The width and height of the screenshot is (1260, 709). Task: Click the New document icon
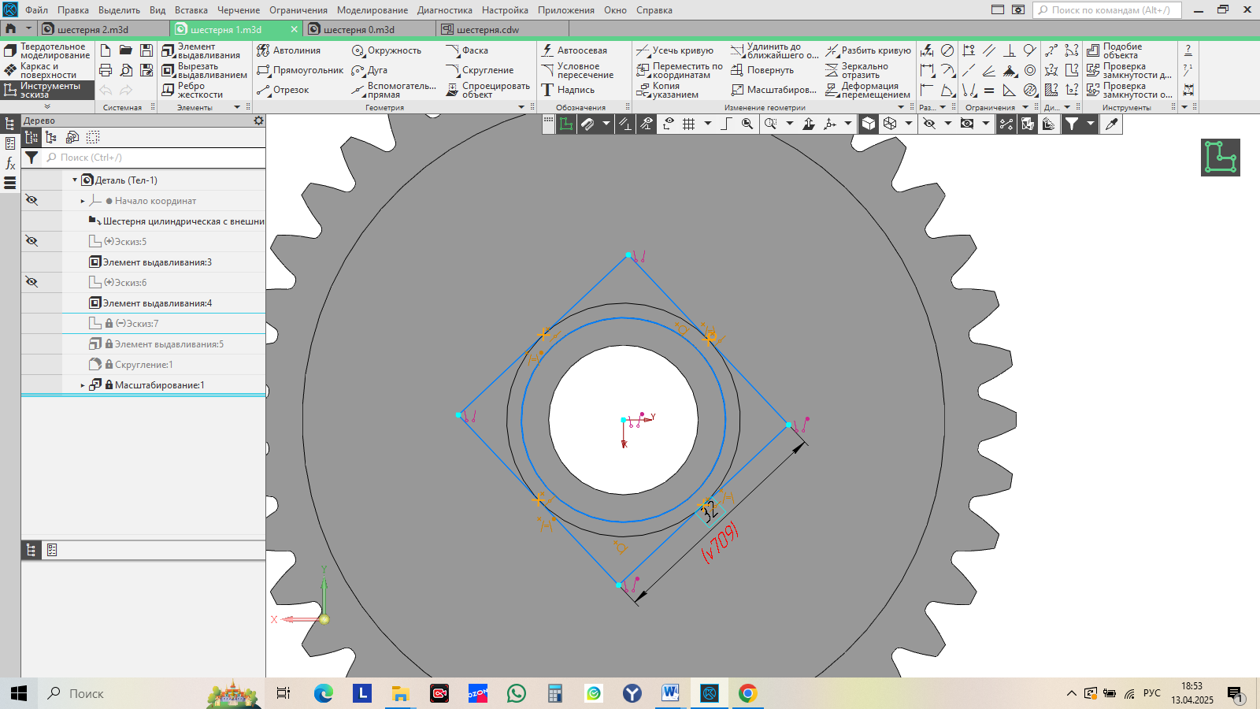pos(106,50)
